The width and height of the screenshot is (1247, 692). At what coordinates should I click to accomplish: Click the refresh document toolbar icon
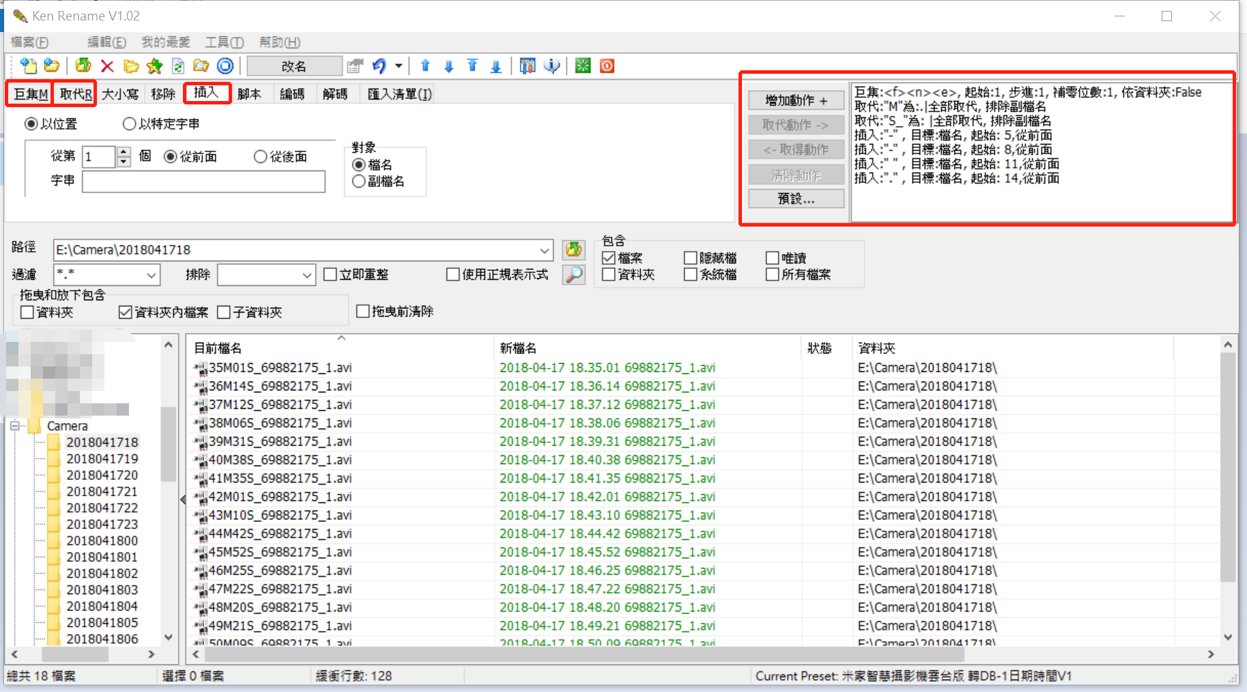point(178,66)
